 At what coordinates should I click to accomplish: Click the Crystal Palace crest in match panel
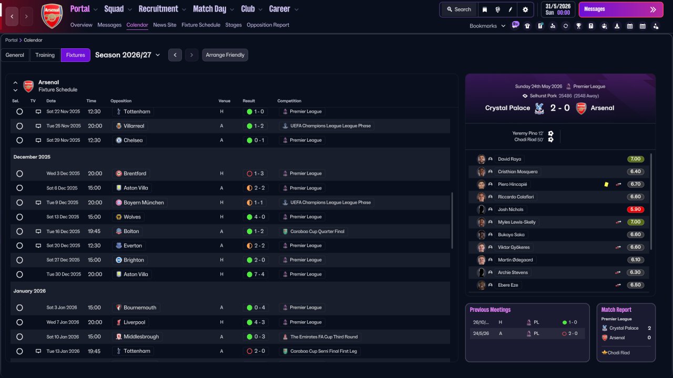point(539,108)
